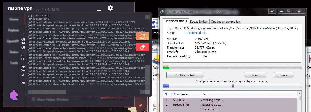The height and width of the screenshot is (112, 311).
Task: Click the Transfer rate value 82.777 KB/sec
Action: (x=205, y=47)
